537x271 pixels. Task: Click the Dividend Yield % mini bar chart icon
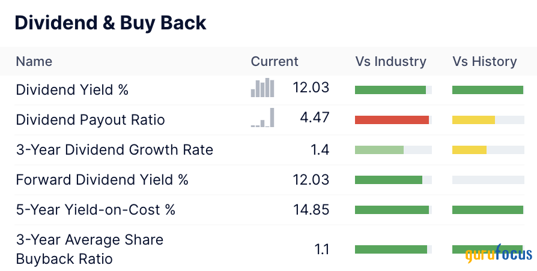tap(262, 88)
